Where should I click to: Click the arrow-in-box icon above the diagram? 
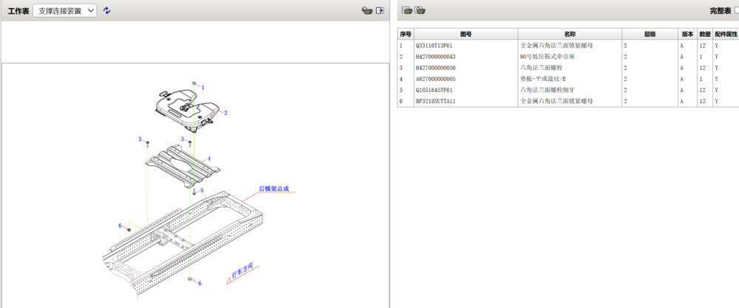[x=381, y=10]
